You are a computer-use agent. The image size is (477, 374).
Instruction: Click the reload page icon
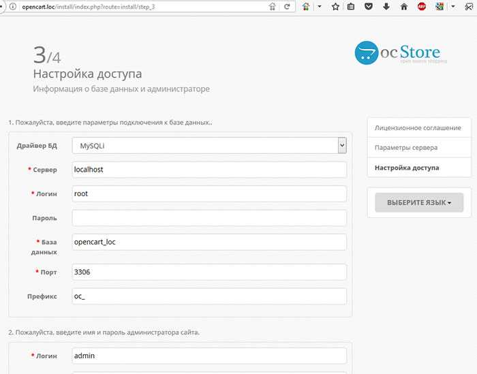pyautogui.click(x=287, y=6)
